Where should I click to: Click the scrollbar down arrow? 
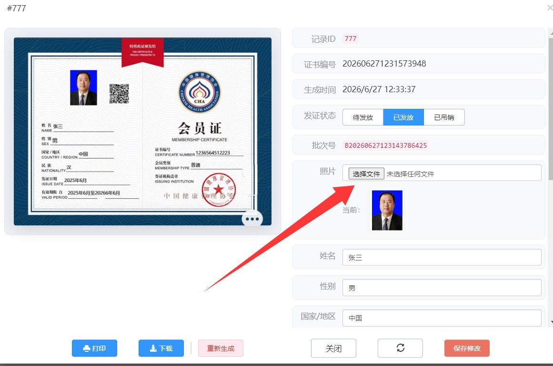[551, 322]
